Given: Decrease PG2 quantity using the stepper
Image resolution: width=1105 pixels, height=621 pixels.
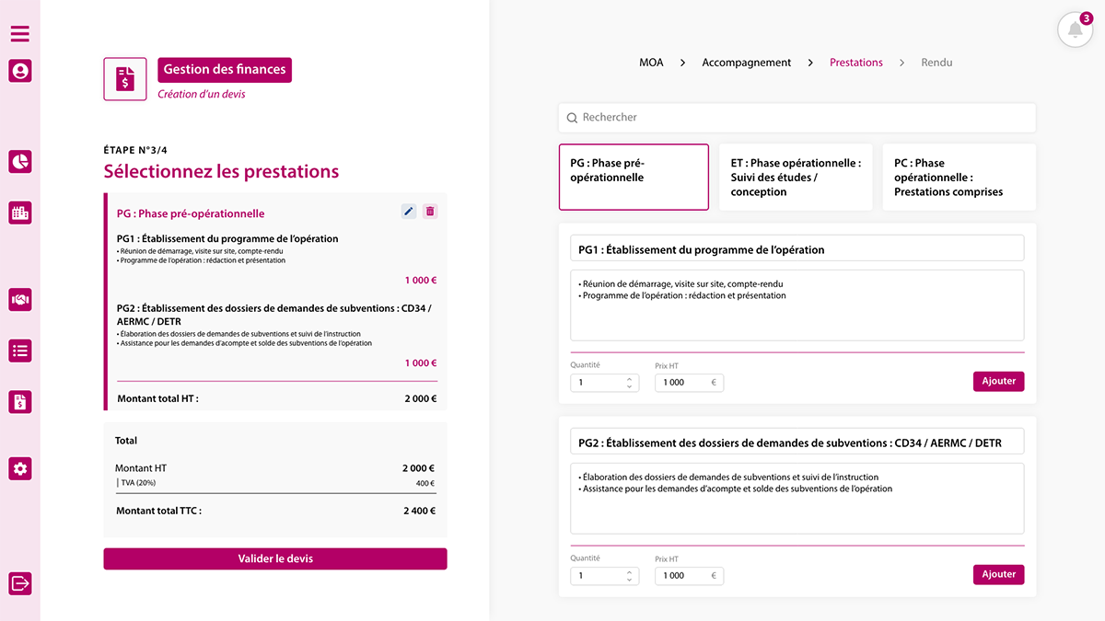Looking at the screenshot, I should click(x=630, y=579).
